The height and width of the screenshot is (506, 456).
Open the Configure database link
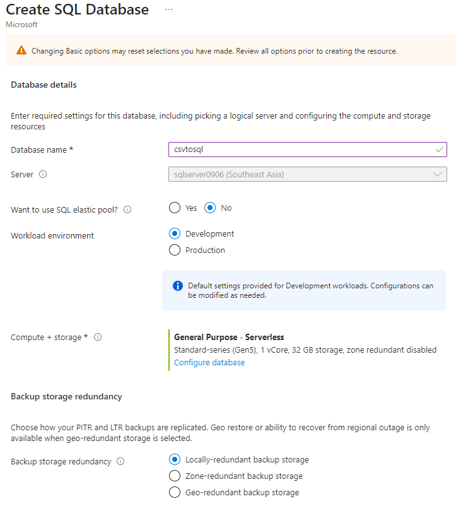pos(209,362)
